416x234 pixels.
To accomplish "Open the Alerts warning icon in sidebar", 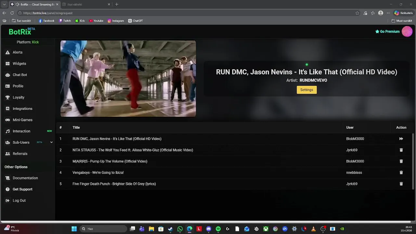I will click(7, 52).
